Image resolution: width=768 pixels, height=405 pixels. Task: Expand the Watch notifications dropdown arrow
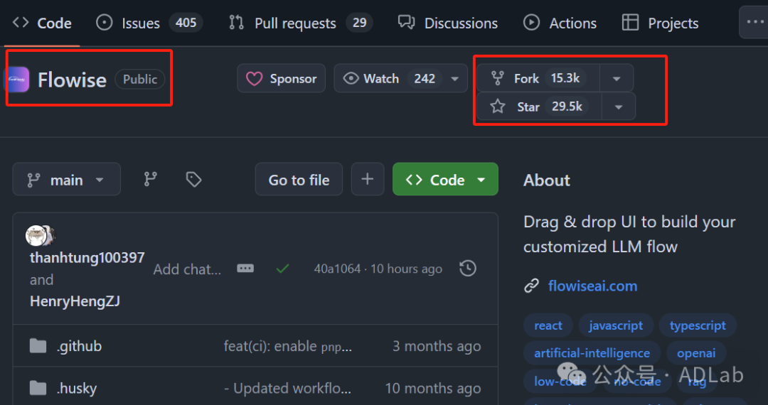click(x=455, y=78)
